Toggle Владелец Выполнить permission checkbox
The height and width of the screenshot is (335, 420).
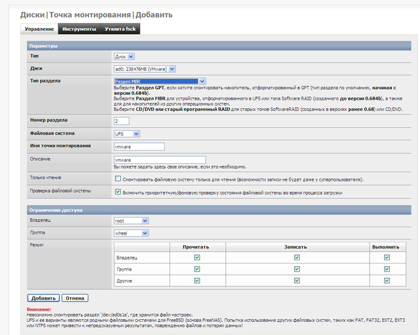387,258
